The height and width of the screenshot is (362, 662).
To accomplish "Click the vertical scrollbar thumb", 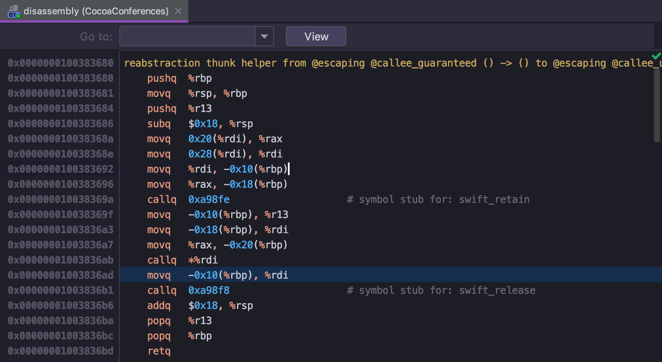I will point(657,105).
